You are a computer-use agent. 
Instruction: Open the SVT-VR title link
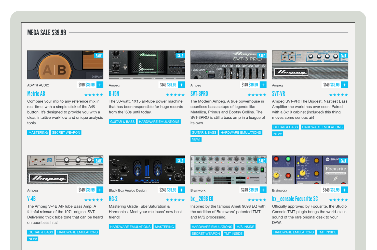click(278, 94)
